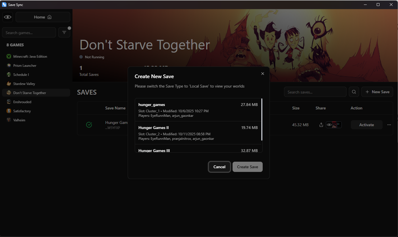This screenshot has height=237, width=398.
Task: Click the Save Sync title bar app icon
Action: (x=4, y=5)
